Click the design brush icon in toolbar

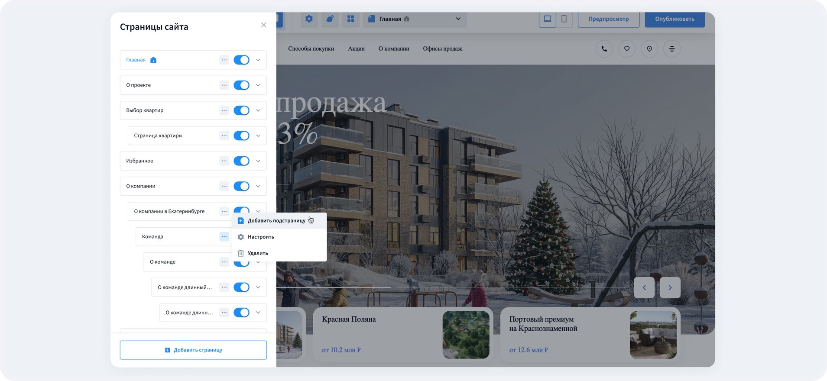point(330,19)
